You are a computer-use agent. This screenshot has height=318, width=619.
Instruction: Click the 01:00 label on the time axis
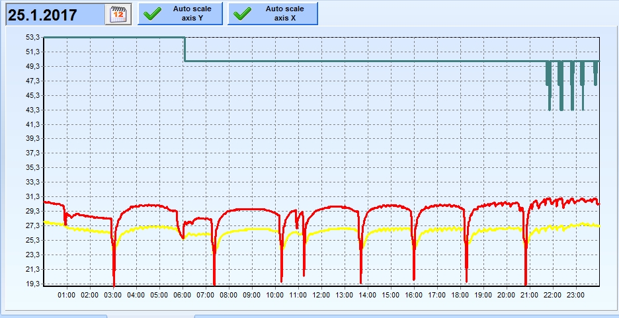67,294
